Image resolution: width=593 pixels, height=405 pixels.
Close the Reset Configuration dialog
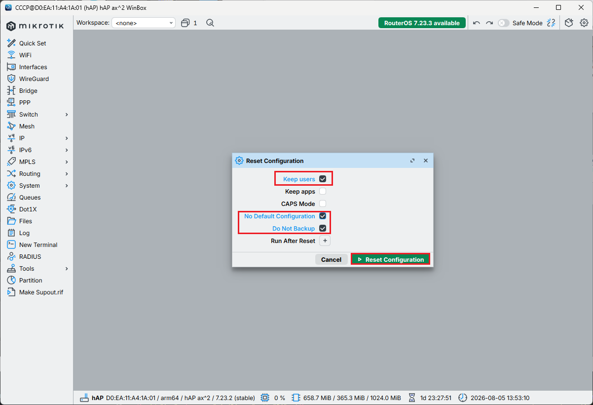click(426, 161)
